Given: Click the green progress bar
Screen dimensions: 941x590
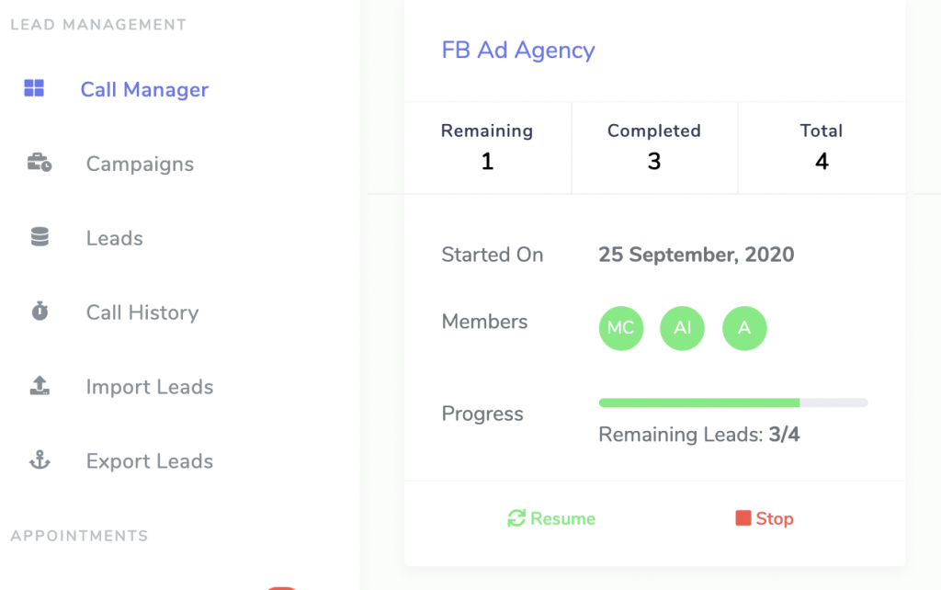Looking at the screenshot, I should click(698, 403).
